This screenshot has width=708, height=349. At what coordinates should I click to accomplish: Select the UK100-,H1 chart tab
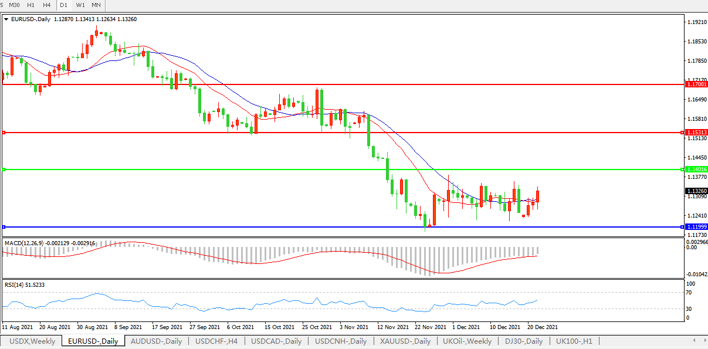[574, 341]
